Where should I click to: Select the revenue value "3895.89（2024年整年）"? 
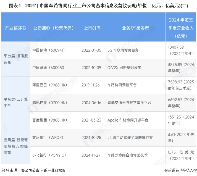click(181, 68)
